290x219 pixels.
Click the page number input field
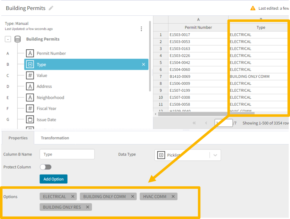[x=223, y=123]
